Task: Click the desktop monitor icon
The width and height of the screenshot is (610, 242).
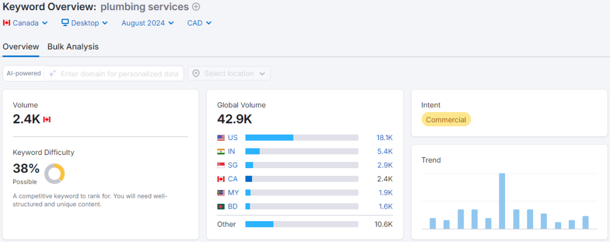Action: 65,23
